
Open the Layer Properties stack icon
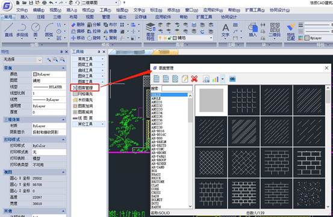(x=151, y=31)
